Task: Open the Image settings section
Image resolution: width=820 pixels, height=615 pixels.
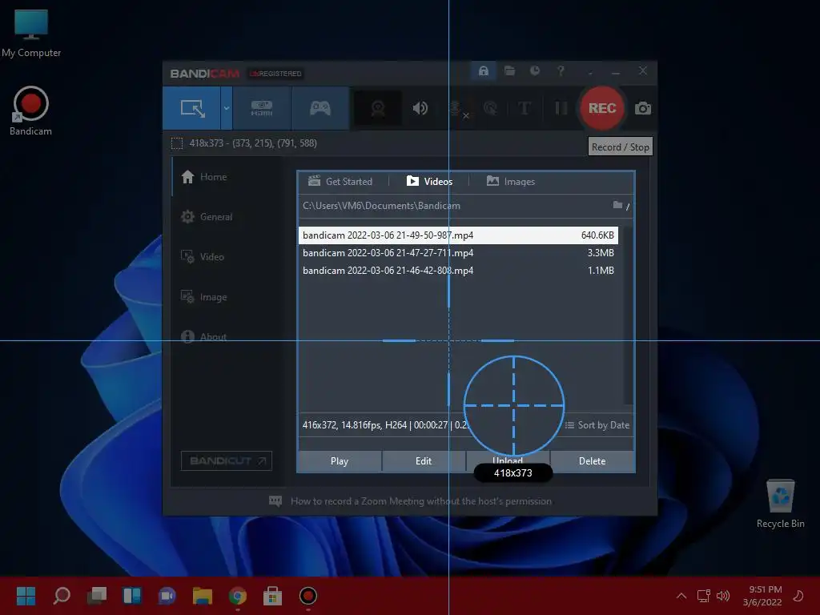Action: tap(204, 296)
